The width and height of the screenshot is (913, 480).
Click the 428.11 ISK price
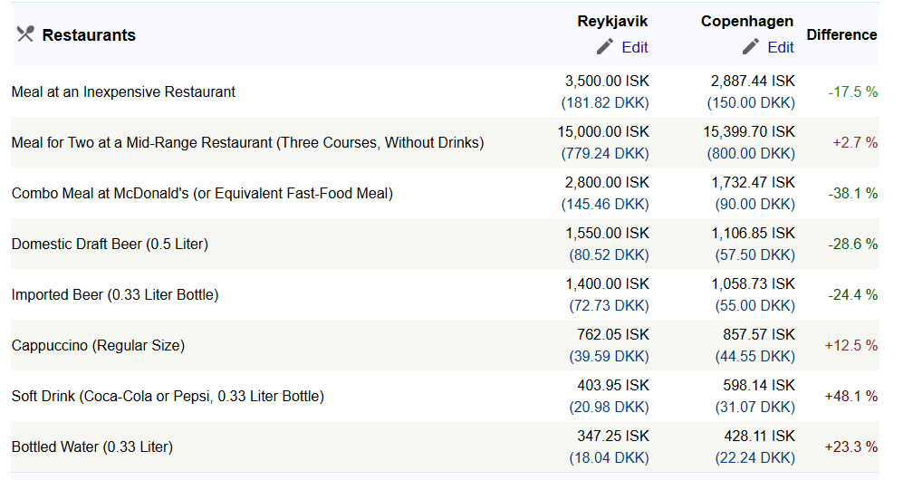click(x=759, y=436)
